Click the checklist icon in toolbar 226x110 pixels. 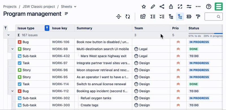point(162,17)
